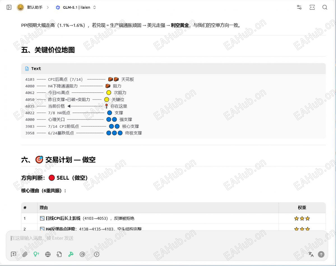Click the 4103 CPI后高点 line
The width and height of the screenshot is (336, 266).
coord(80,79)
